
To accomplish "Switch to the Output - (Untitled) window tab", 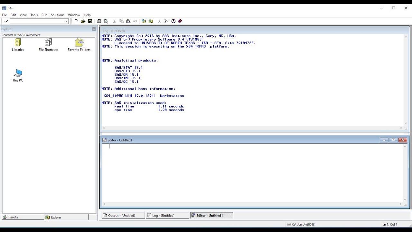I will 123,216.
